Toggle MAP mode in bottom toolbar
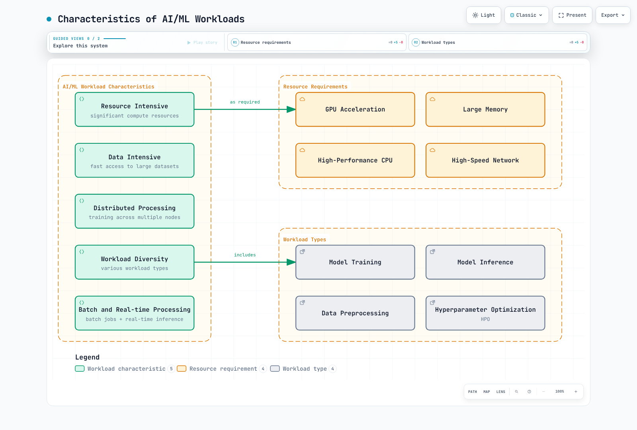 [x=487, y=392]
